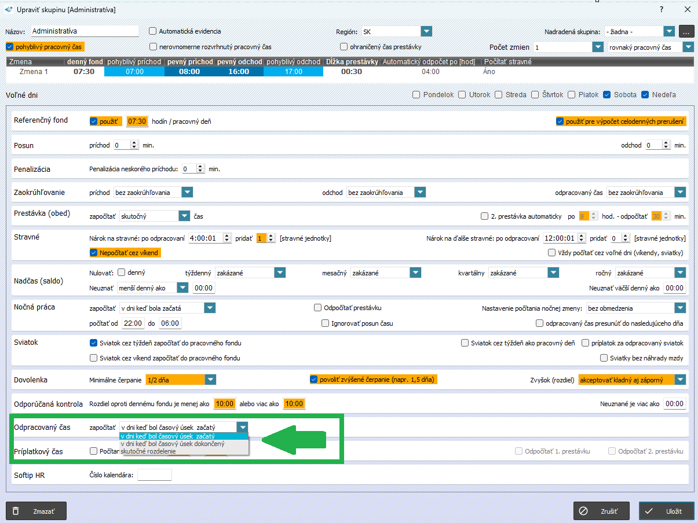Open the týždenný overtime reset dropdown
The height and width of the screenshot is (523, 698).
pyautogui.click(x=280, y=272)
